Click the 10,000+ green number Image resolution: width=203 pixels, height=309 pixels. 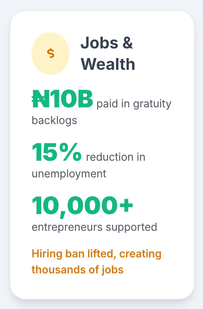tap(82, 206)
